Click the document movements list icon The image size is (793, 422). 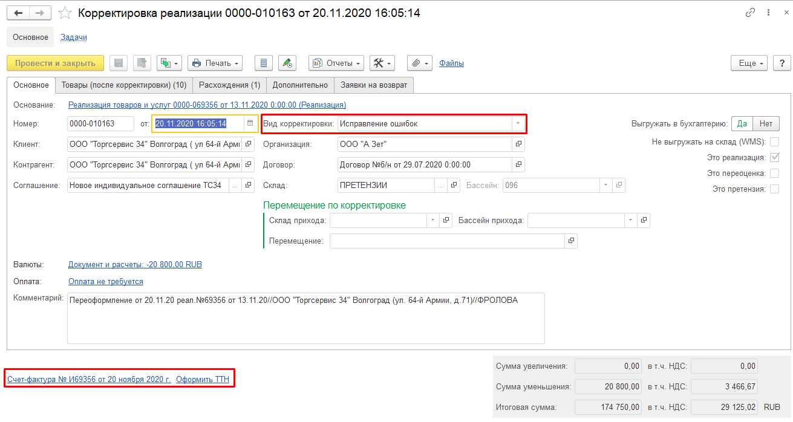click(263, 63)
